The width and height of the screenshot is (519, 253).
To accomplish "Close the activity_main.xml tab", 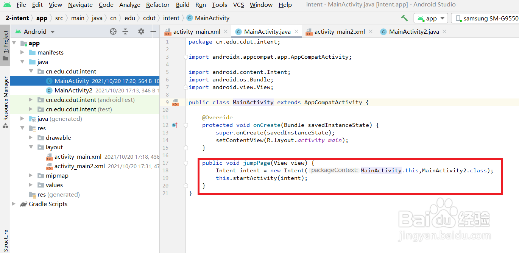I will point(226,31).
